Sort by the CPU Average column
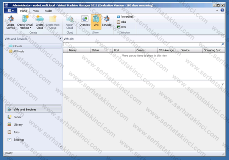The width and height of the screenshot is (229, 160). 169,50
